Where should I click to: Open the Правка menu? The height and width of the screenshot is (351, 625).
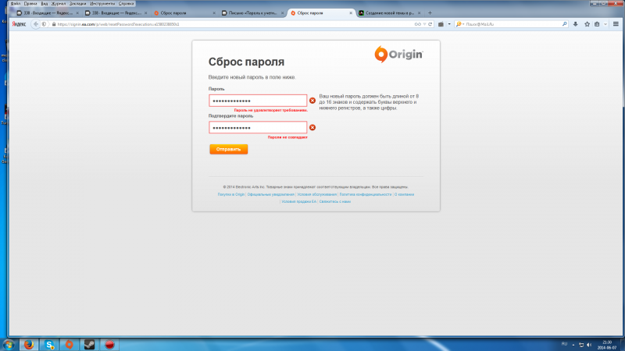30,4
